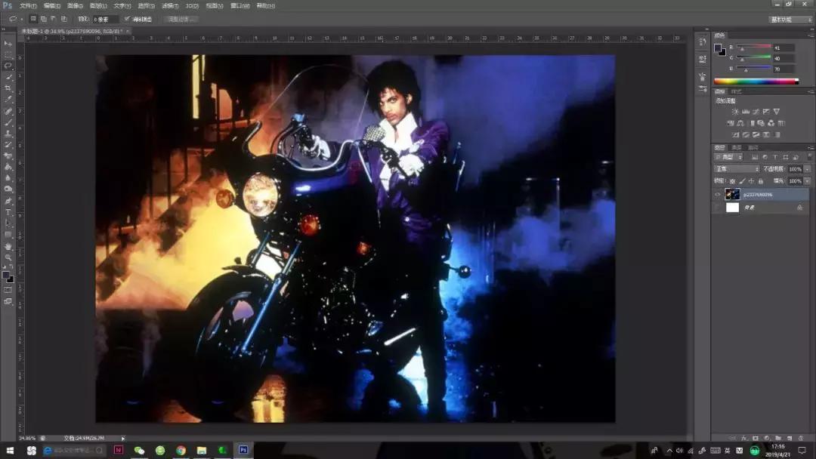Select the Zoom tool

[8, 257]
